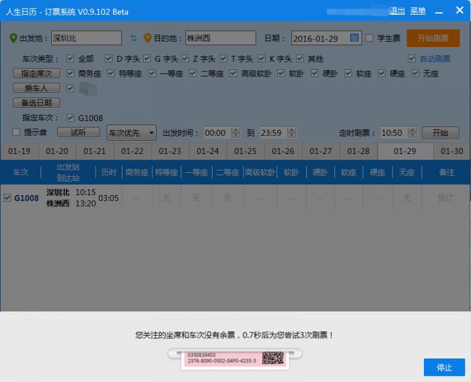Select the 01-24 date tab

coord(207,151)
